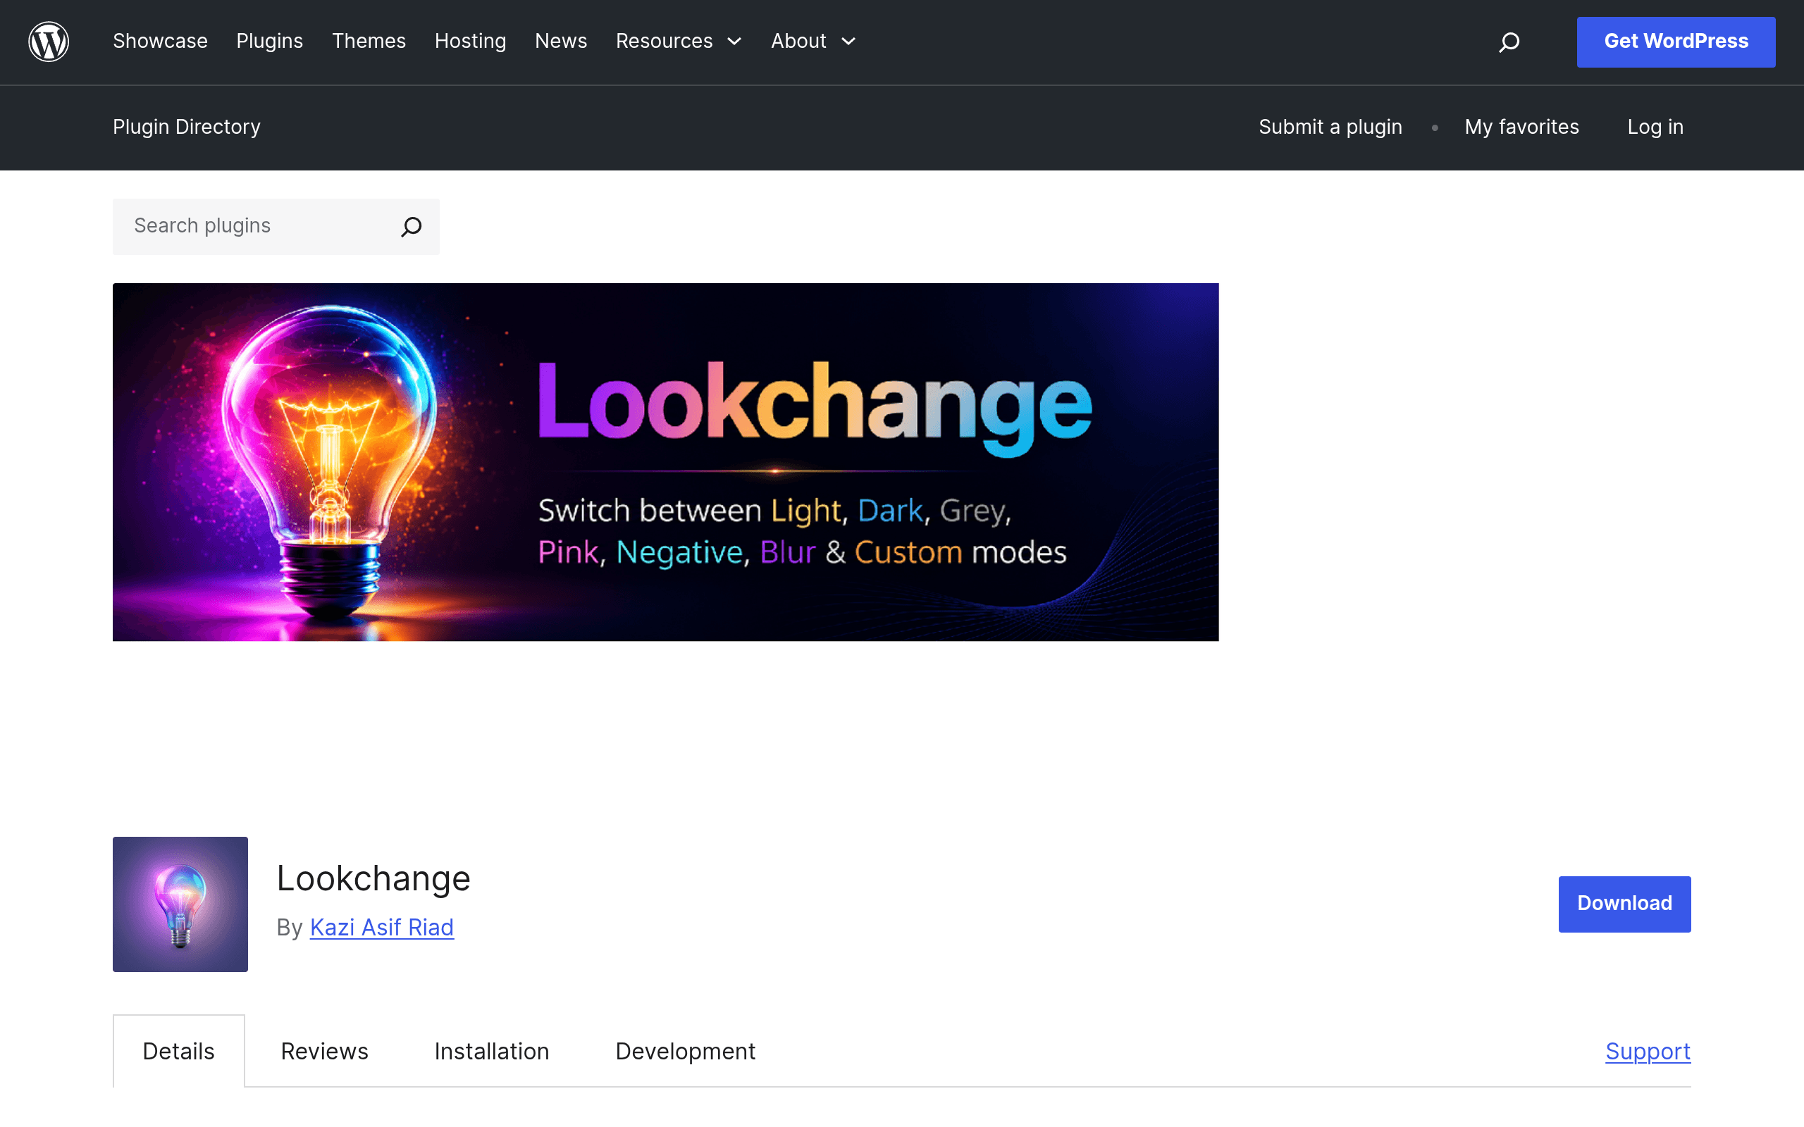This screenshot has height=1127, width=1804.
Task: Open Plugins in top navigation
Action: coord(270,42)
